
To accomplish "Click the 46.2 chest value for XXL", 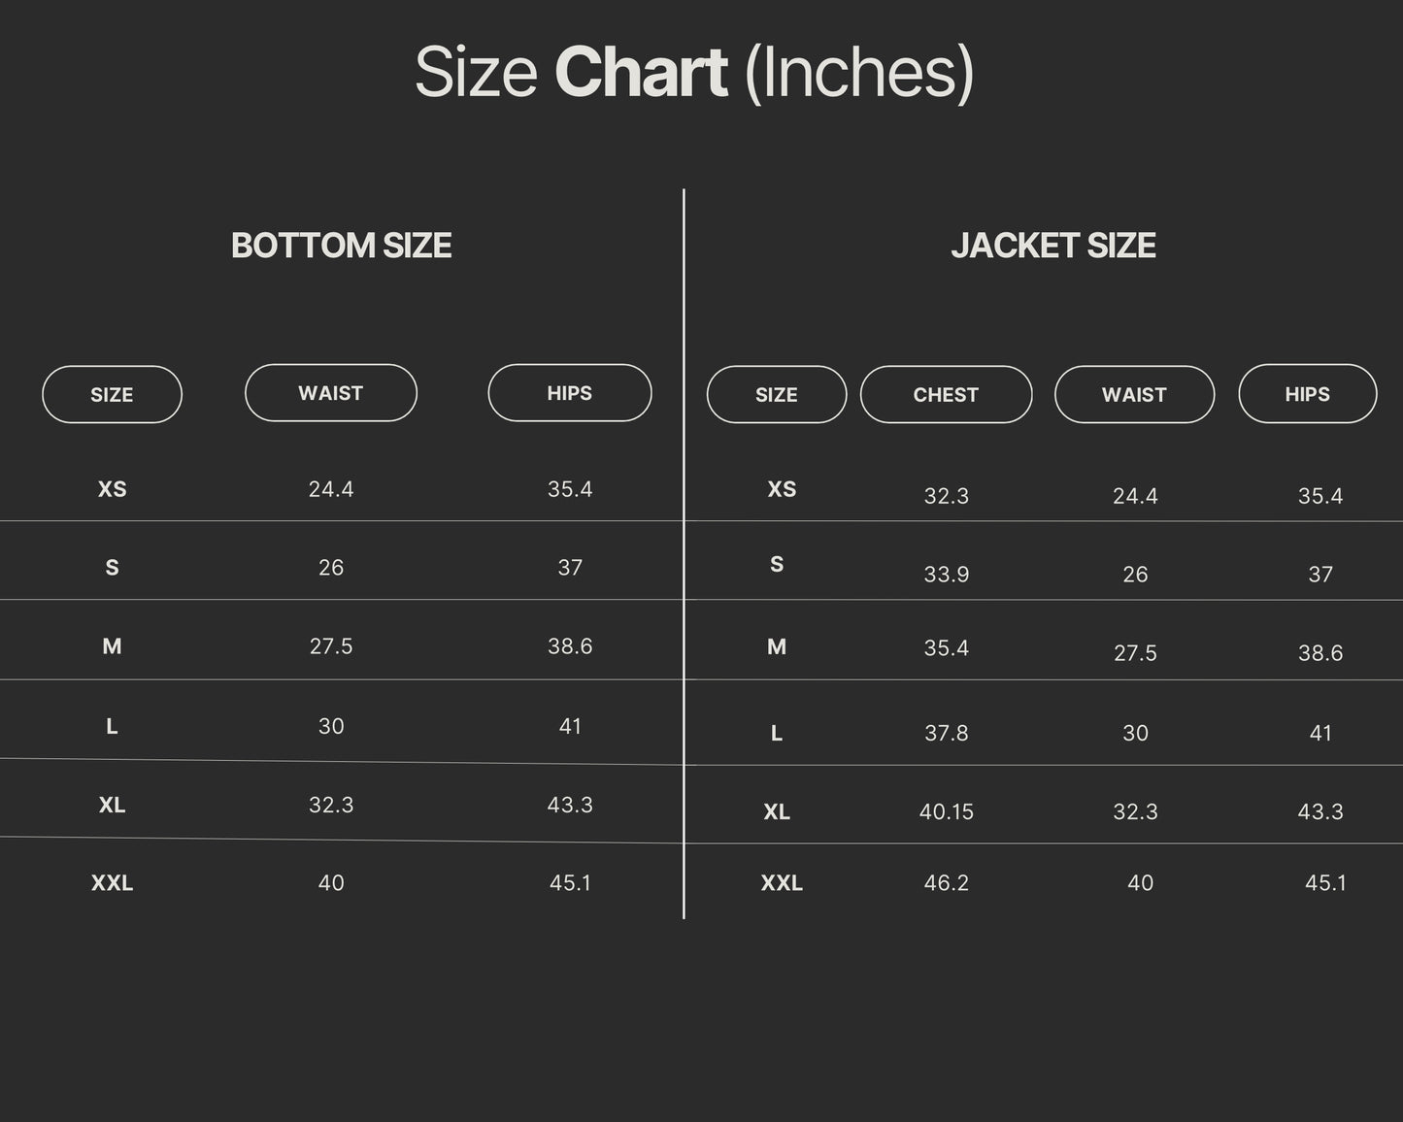I will [x=946, y=883].
